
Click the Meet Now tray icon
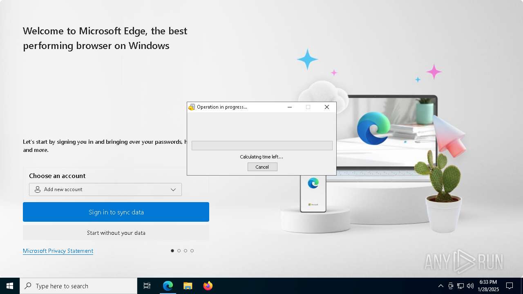451,286
